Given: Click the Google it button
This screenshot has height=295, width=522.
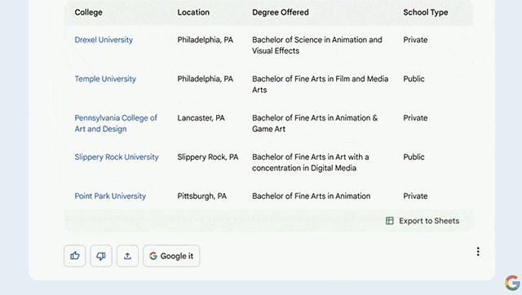Looking at the screenshot, I should point(171,256).
